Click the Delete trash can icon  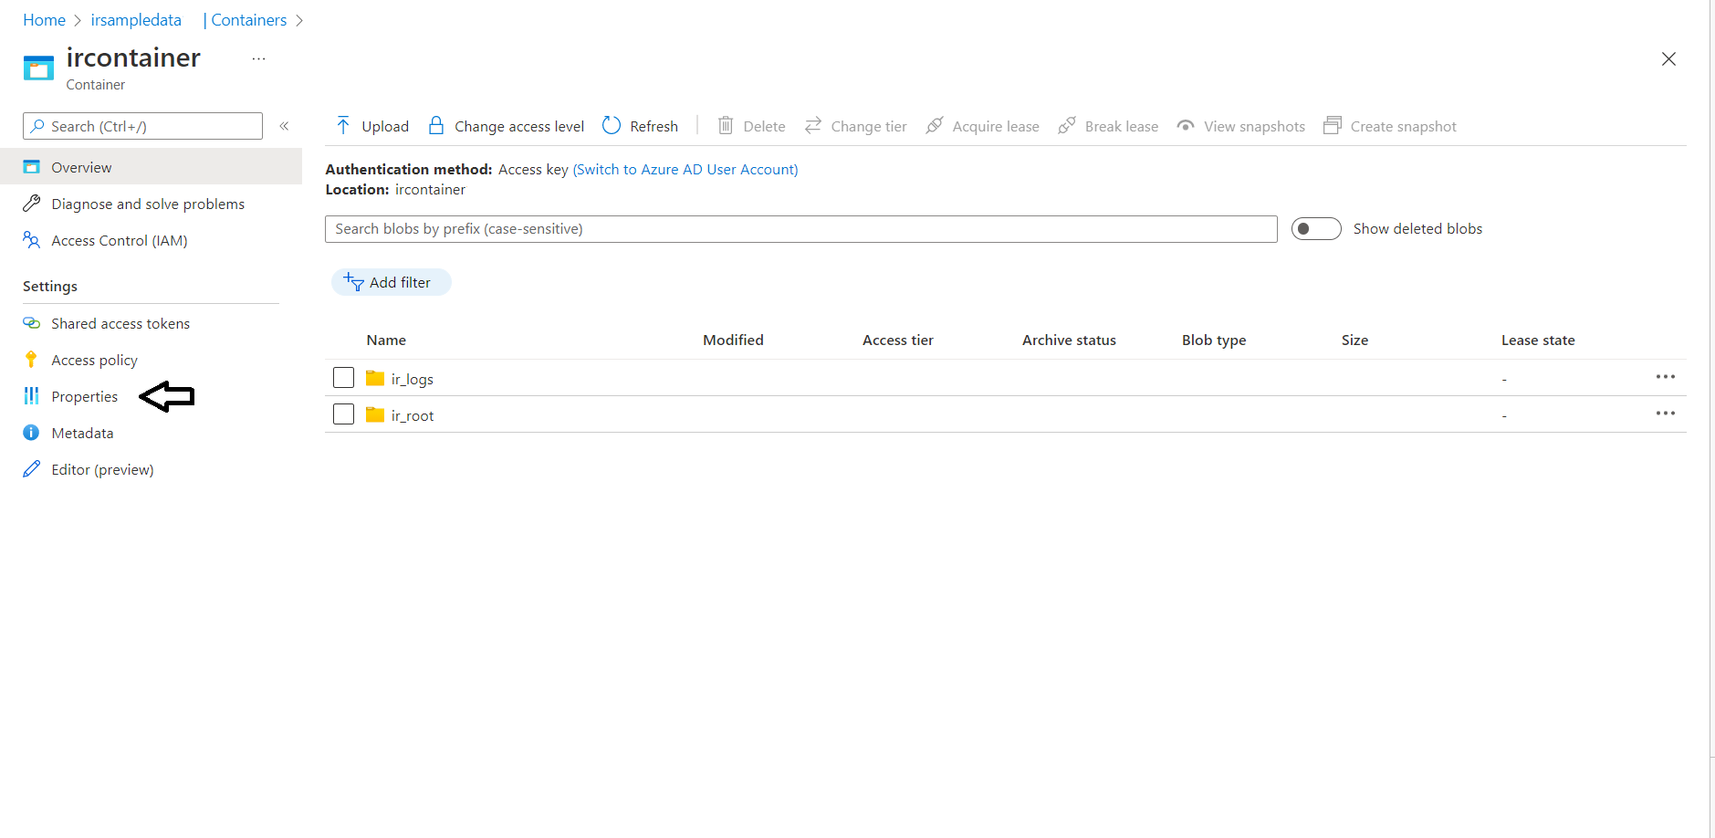click(x=726, y=125)
